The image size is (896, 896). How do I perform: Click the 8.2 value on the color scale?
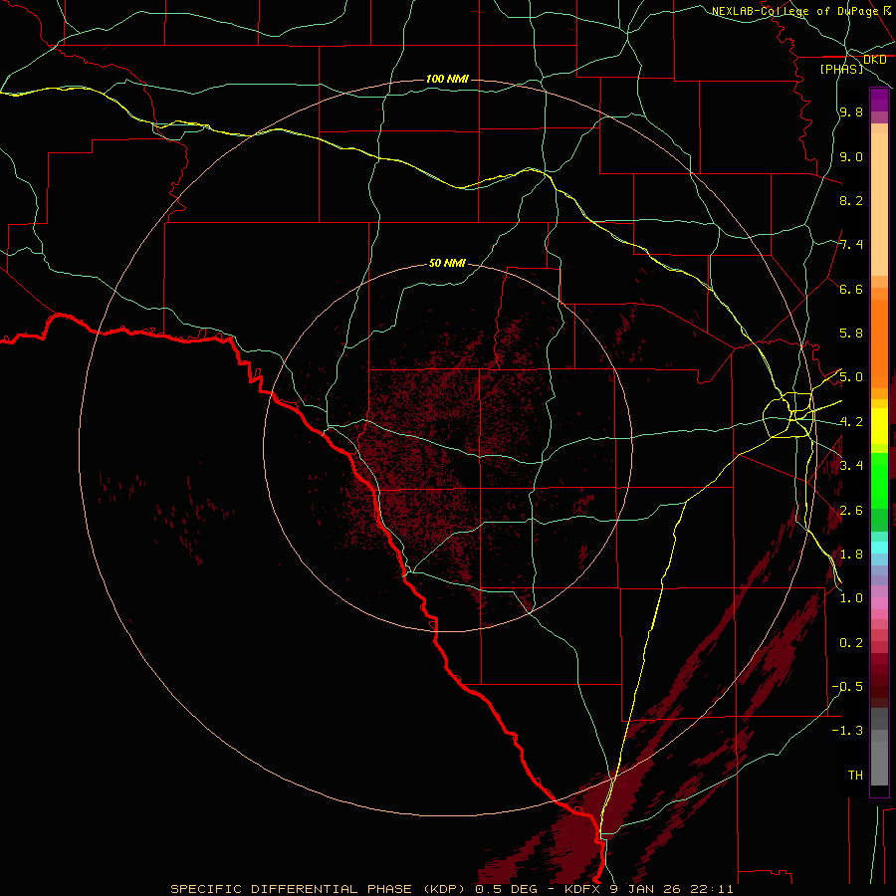click(x=851, y=200)
